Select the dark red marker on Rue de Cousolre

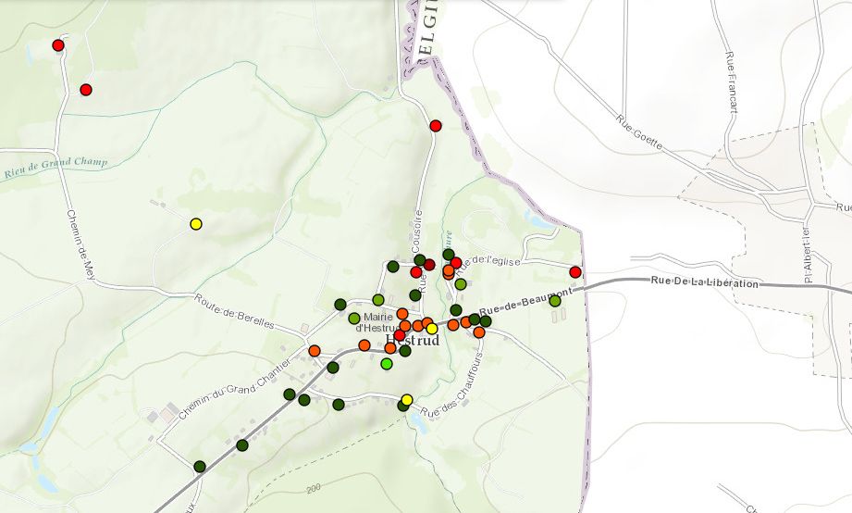[x=429, y=265]
